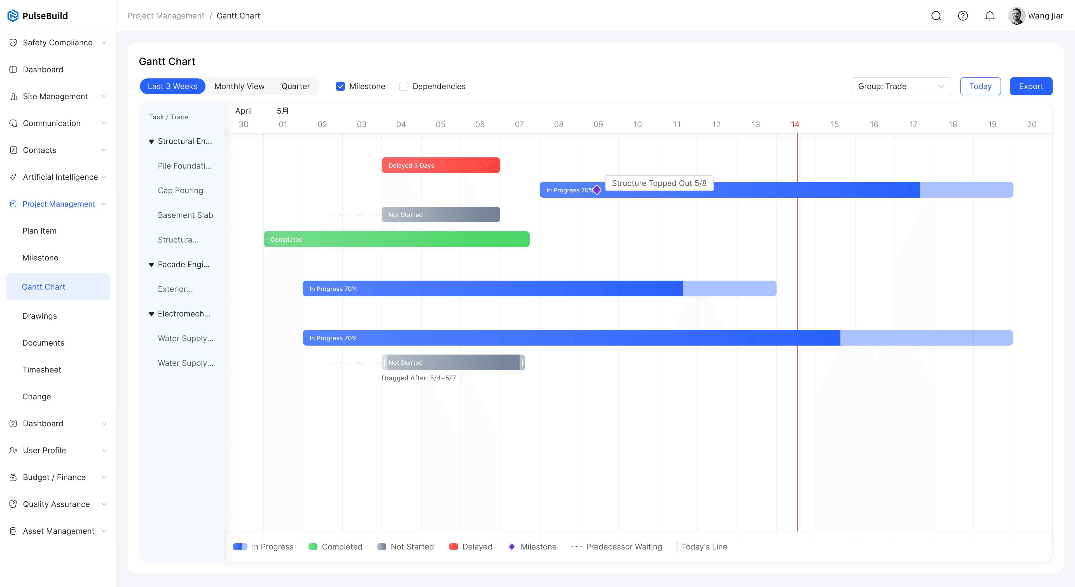Click the Milestone diamond in the legend
Screen dimensions: 1075x587
[512, 546]
